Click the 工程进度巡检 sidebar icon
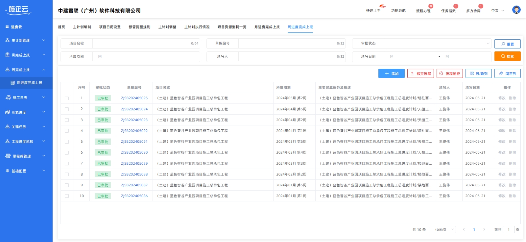 tap(7, 141)
